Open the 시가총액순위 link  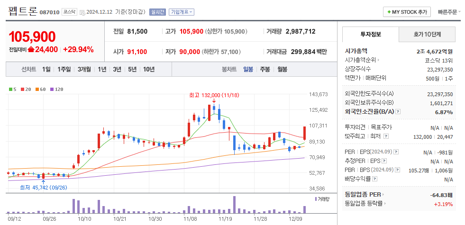click(x=362, y=60)
